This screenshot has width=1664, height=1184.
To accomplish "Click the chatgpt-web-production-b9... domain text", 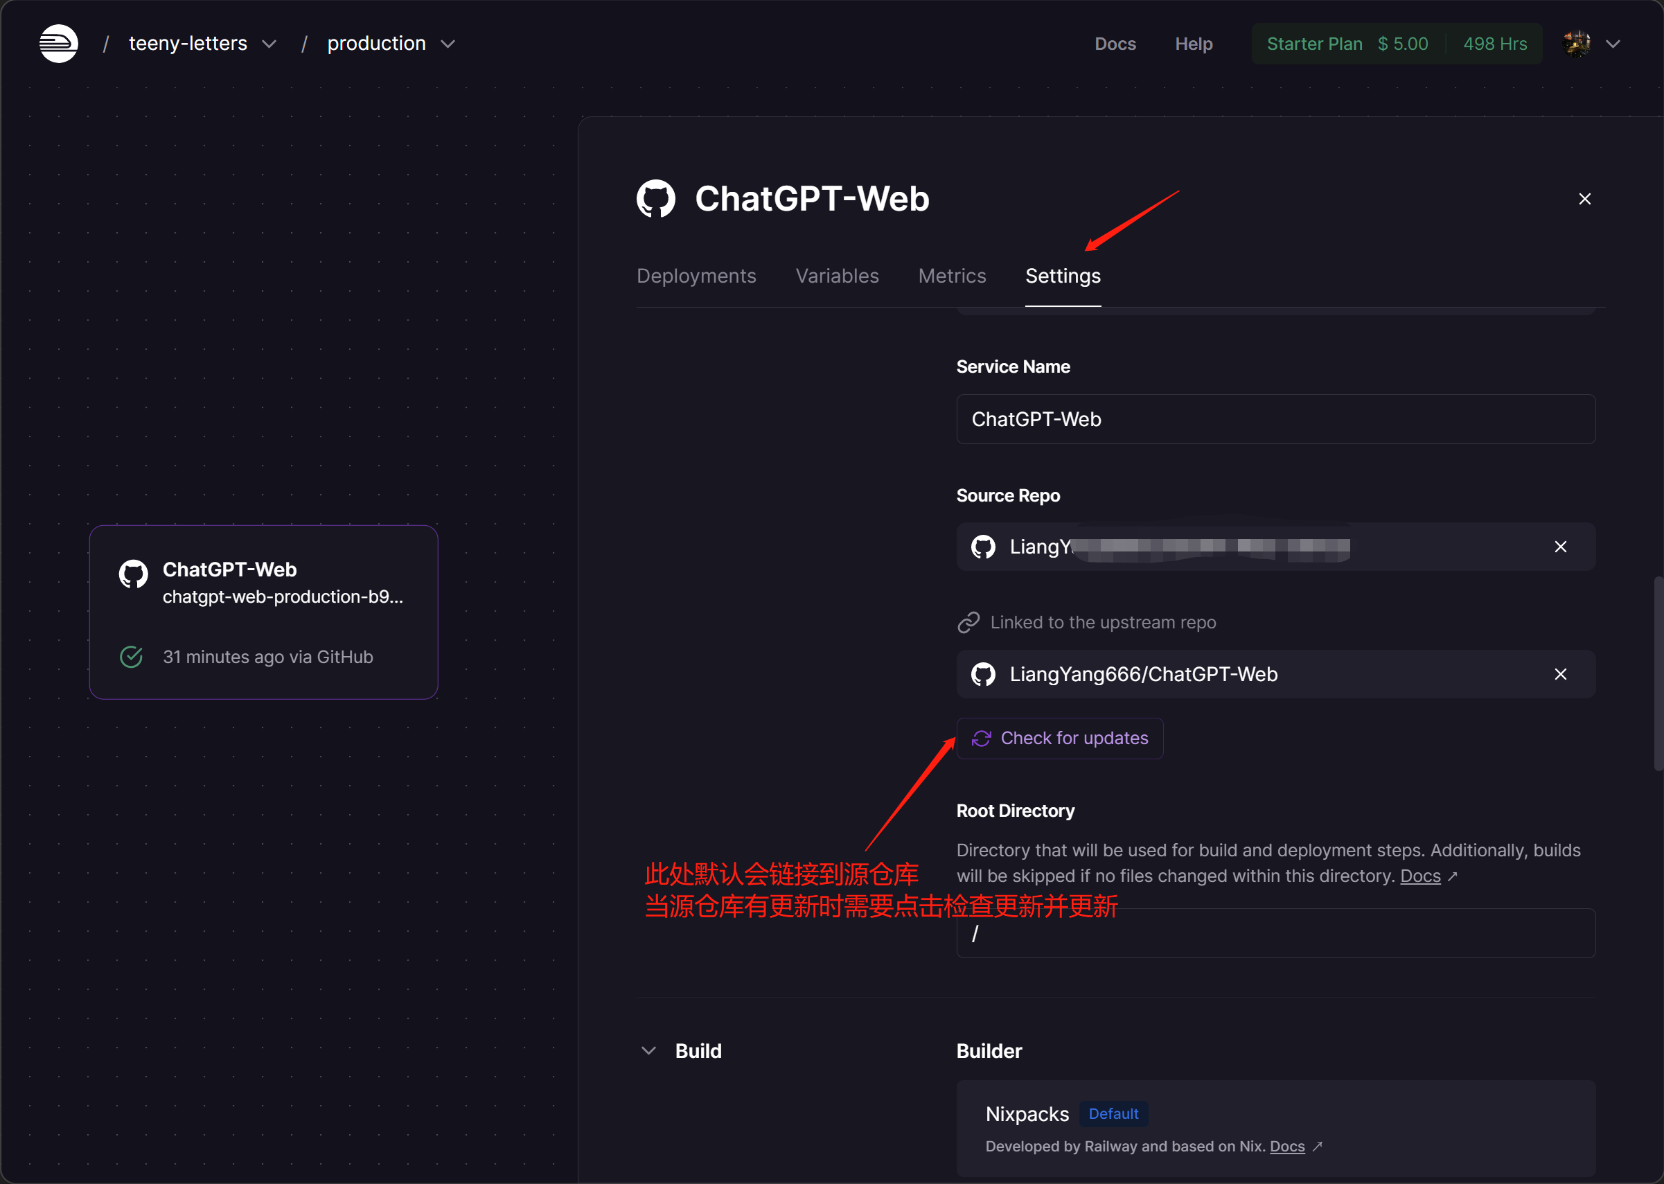I will [283, 597].
